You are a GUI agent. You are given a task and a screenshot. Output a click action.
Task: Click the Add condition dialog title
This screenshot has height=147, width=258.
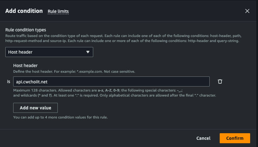[x=24, y=11]
